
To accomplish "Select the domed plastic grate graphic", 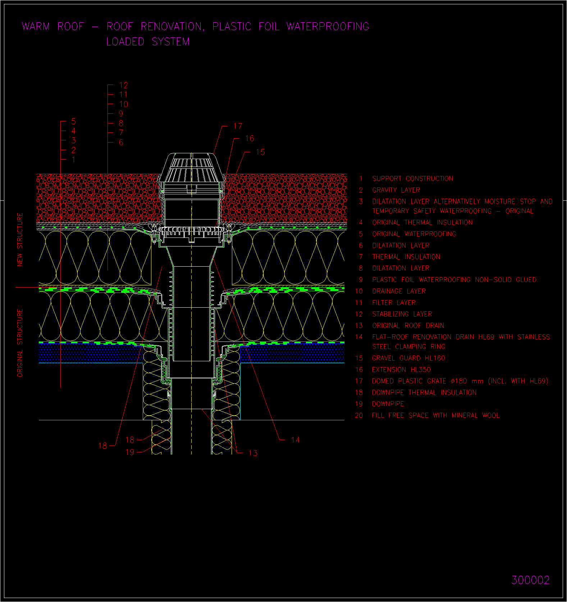I will click(192, 168).
